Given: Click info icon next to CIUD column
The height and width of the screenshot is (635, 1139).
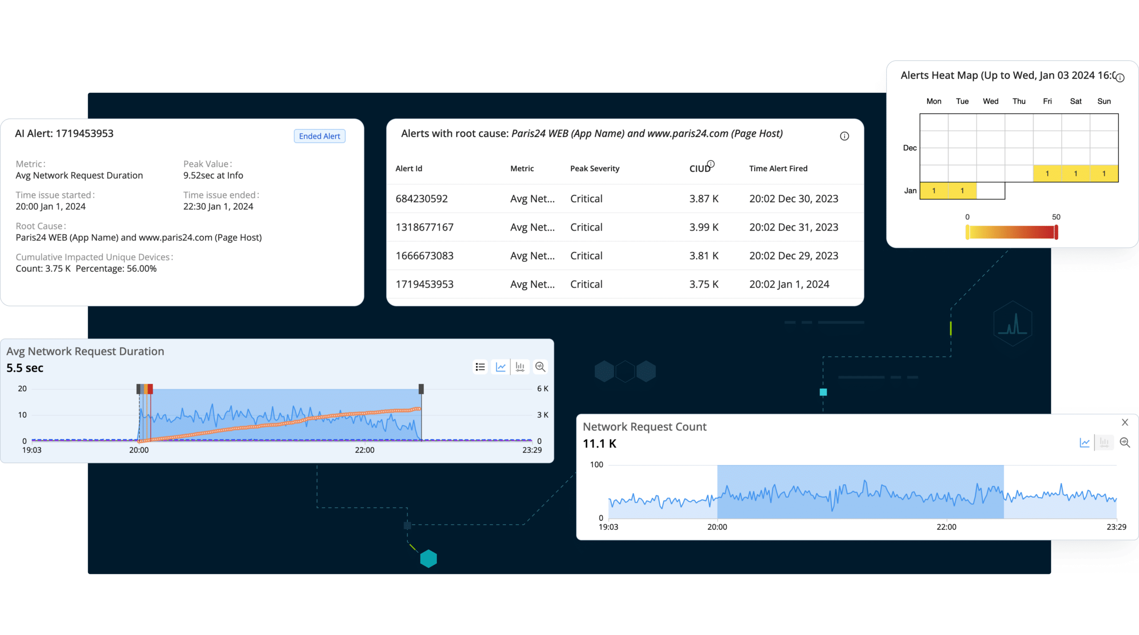Looking at the screenshot, I should 711,164.
